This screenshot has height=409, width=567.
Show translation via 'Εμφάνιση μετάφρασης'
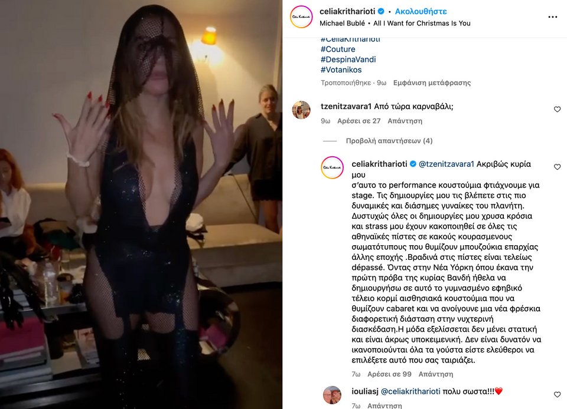[432, 83]
